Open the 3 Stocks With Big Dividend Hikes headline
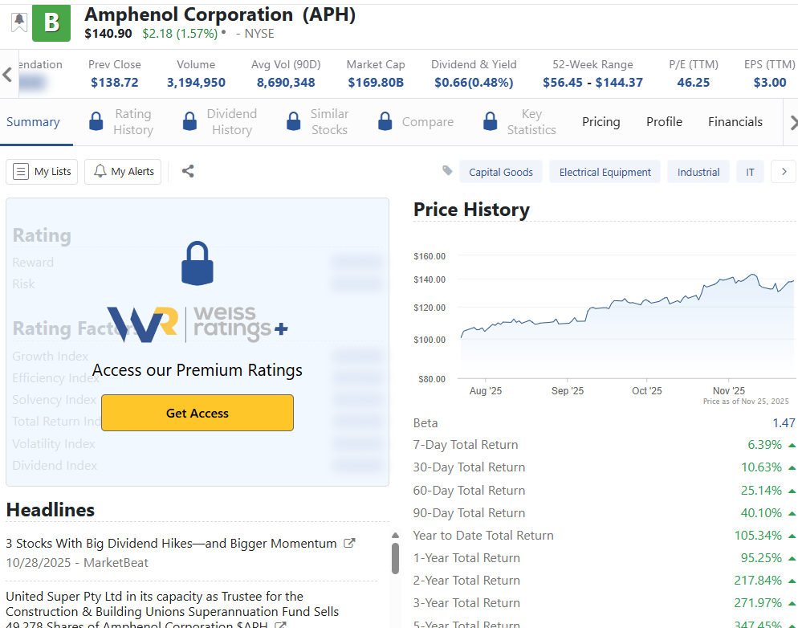Image resolution: width=798 pixels, height=628 pixels. pos(171,544)
